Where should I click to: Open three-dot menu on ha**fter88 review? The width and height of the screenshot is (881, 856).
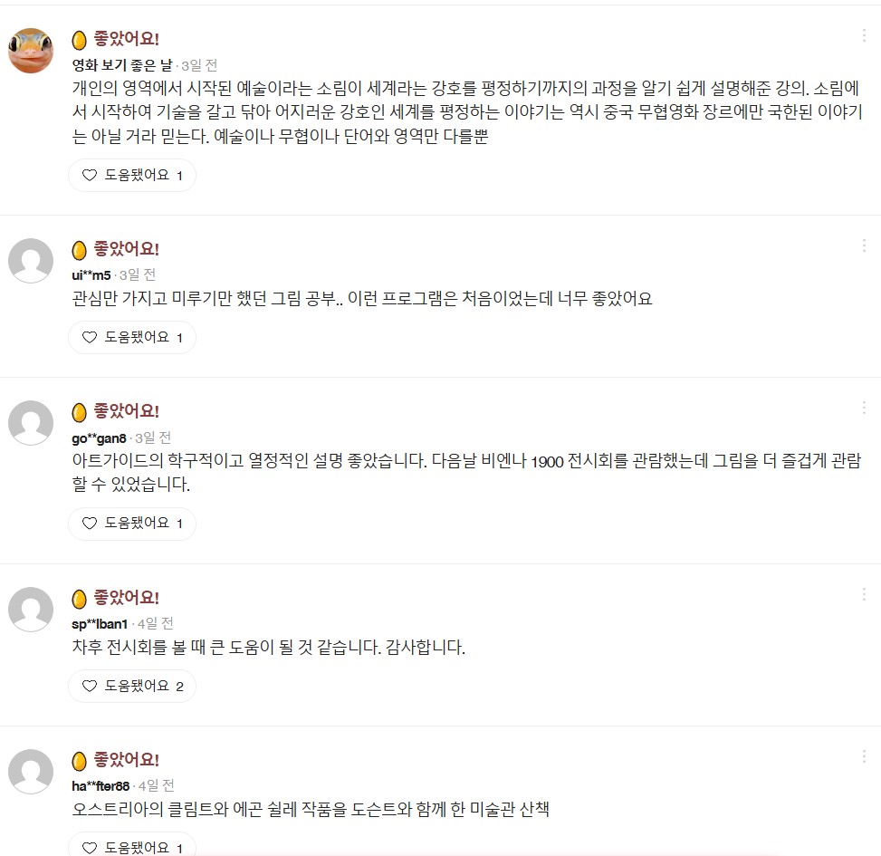[864, 756]
